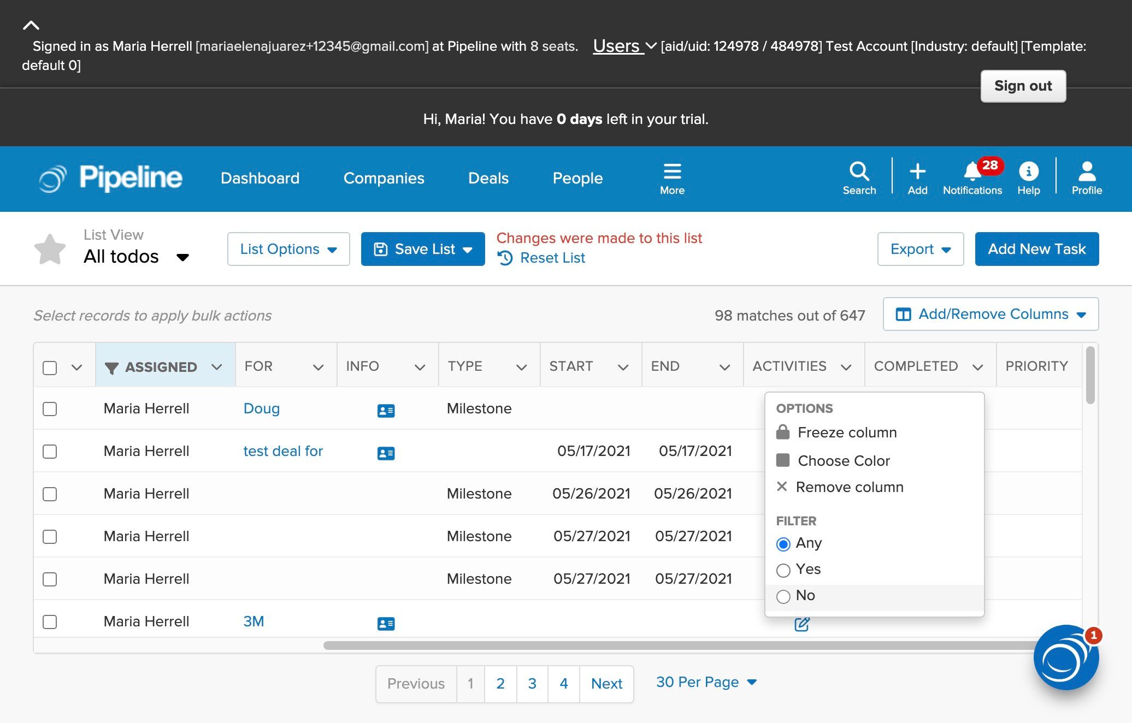Click the Add New Task button
Image resolution: width=1132 pixels, height=723 pixels.
(x=1036, y=249)
